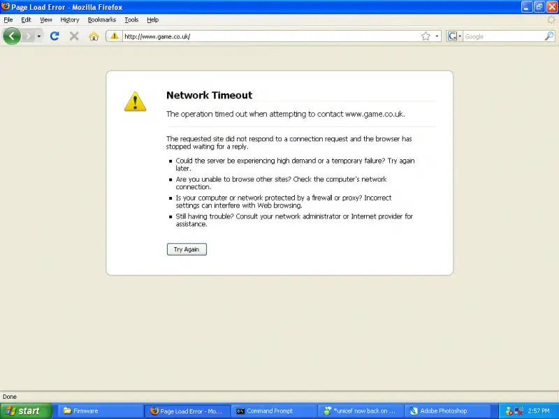
Task: Click the Done status bar text
Action: pyautogui.click(x=10, y=397)
